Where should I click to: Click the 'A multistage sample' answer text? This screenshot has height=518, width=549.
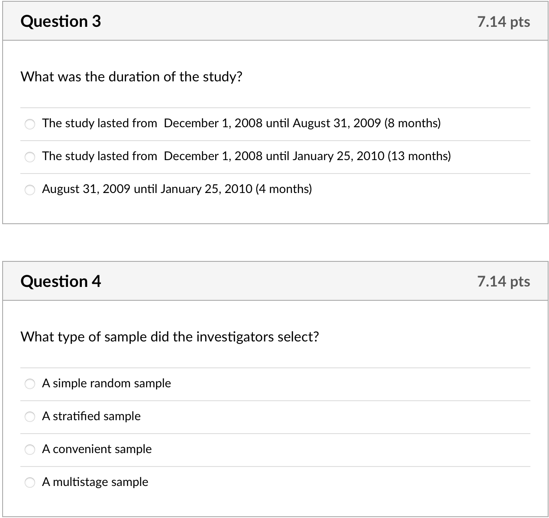(x=95, y=482)
